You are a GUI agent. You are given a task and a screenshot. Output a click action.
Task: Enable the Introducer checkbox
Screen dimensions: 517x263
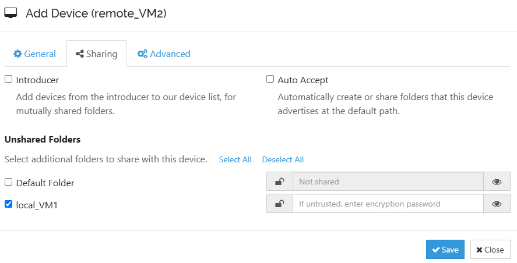click(x=9, y=79)
